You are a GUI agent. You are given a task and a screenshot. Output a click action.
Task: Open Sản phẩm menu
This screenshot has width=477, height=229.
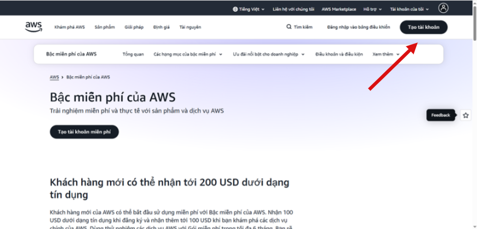(105, 27)
